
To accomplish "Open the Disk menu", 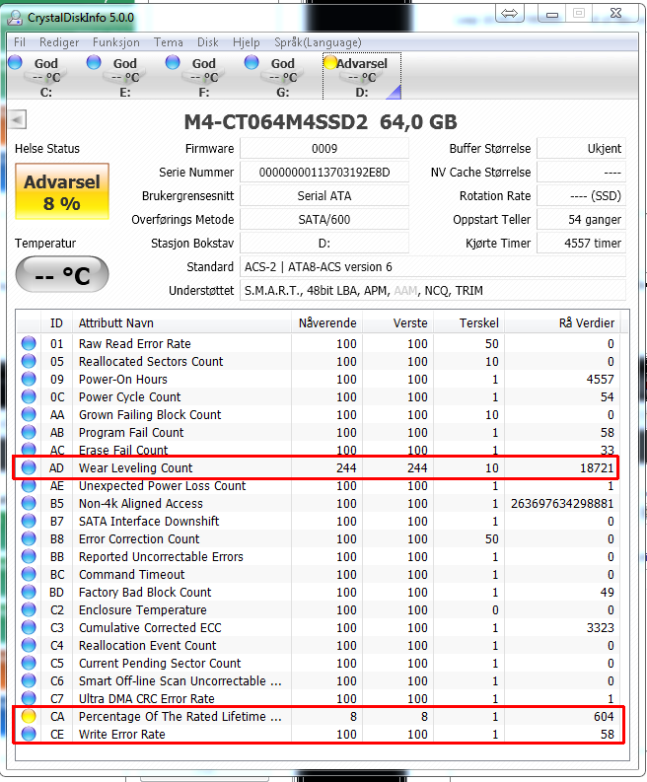I will click(207, 42).
